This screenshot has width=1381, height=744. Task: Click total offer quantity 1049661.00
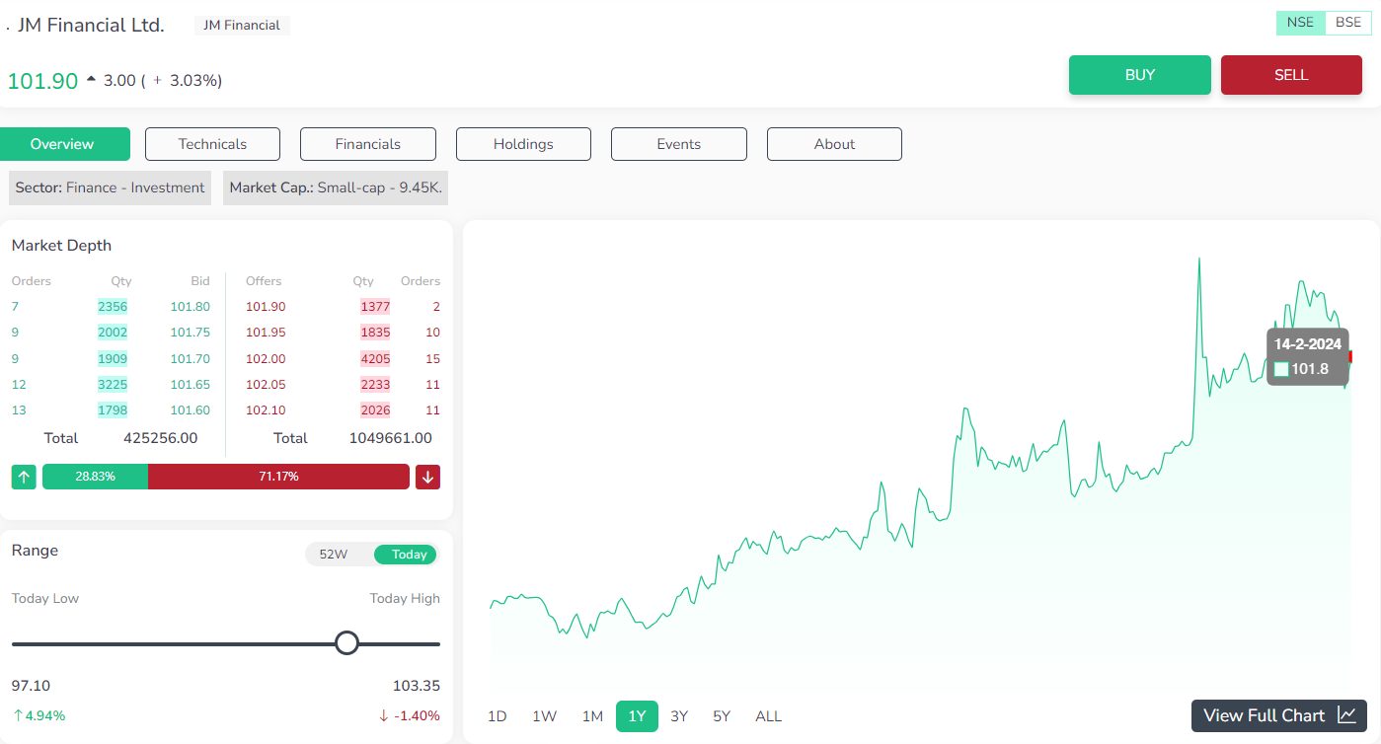391,438
